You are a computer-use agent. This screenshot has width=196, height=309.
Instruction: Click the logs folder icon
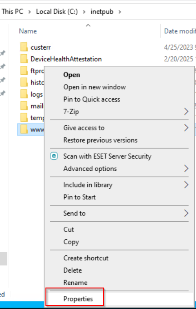(24, 94)
